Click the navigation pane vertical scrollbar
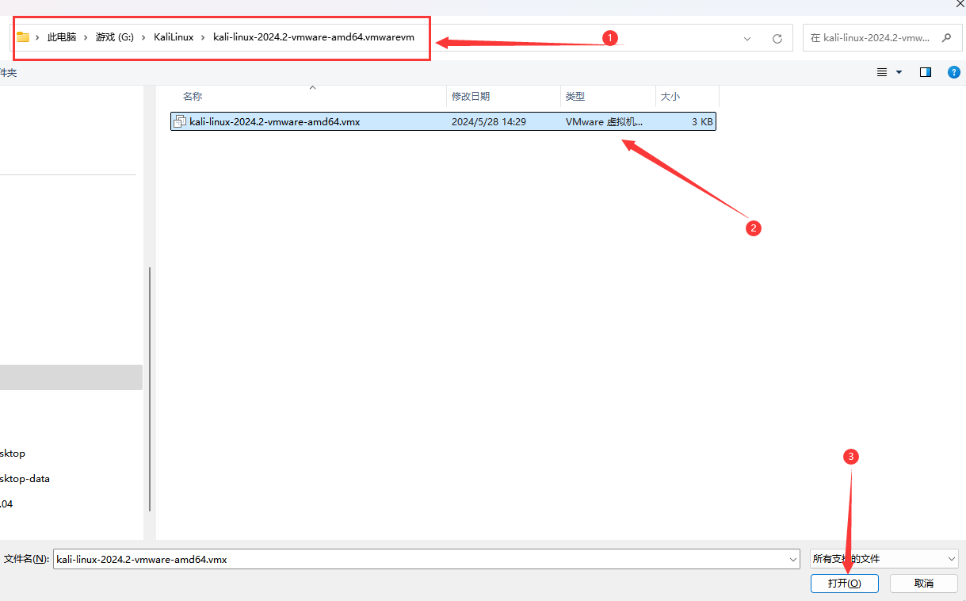 (149, 389)
